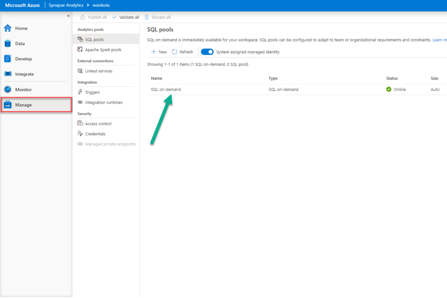
Task: Click the New button label
Action: click(162, 52)
